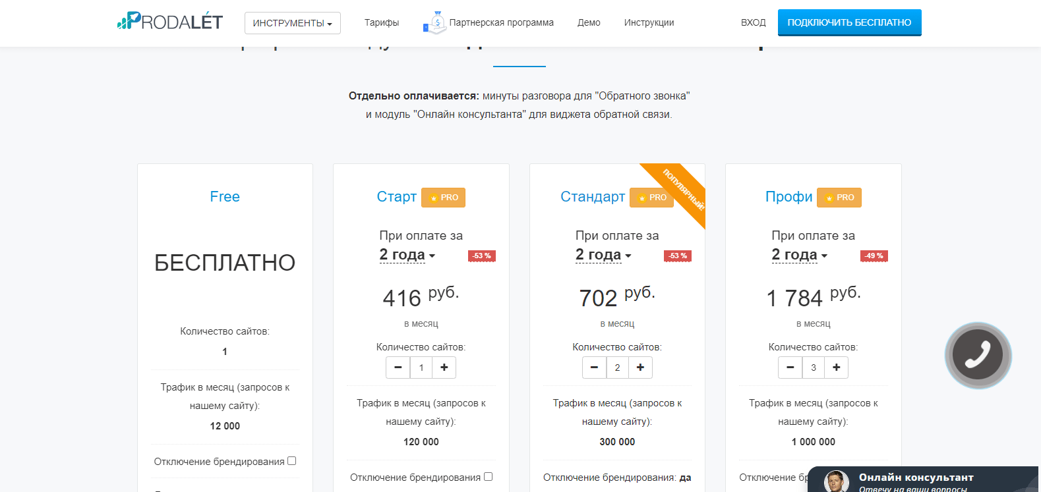This screenshot has height=492, width=1041.
Task: Open the ИНСТРУМЕНТЫ dropdown menu
Action: tap(293, 23)
